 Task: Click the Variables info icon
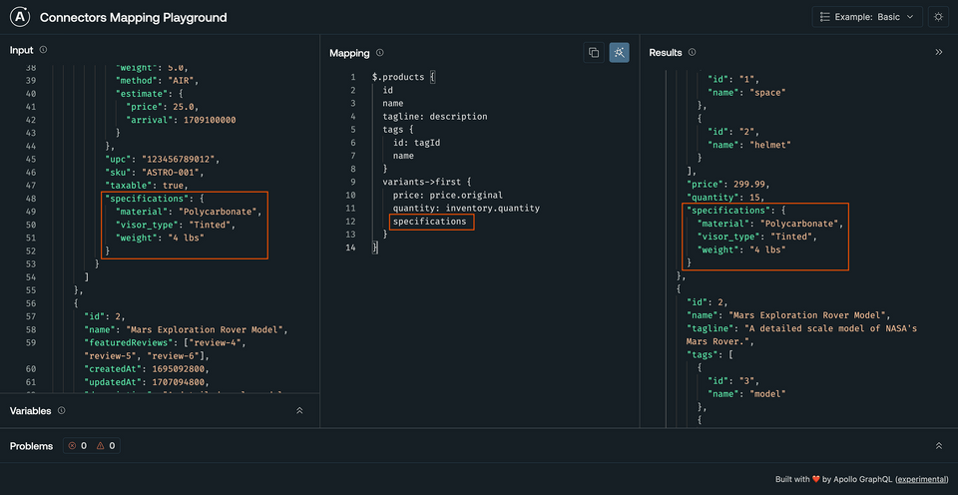[x=61, y=410]
